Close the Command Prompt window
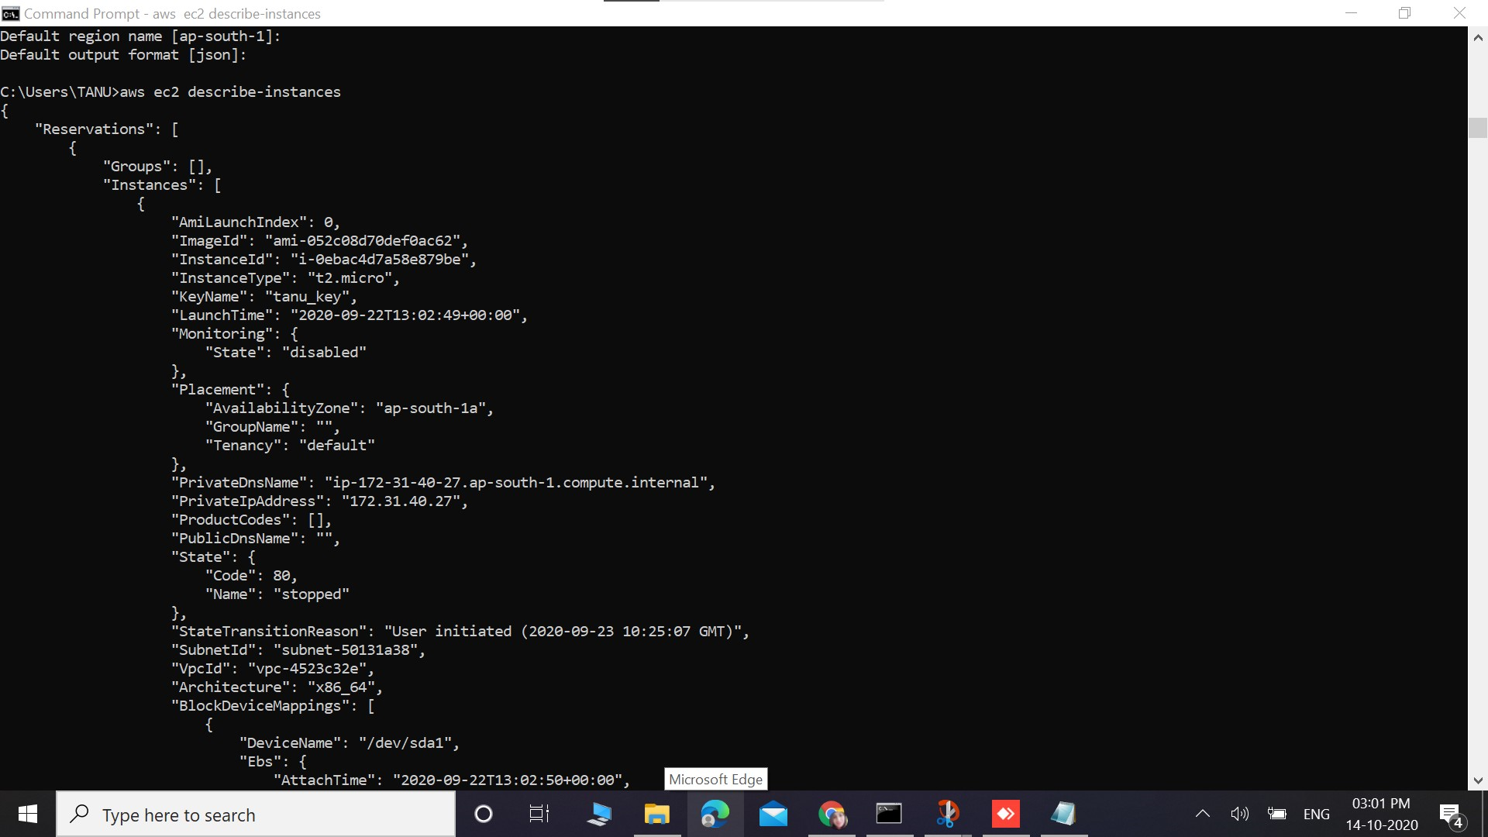 (x=1459, y=13)
